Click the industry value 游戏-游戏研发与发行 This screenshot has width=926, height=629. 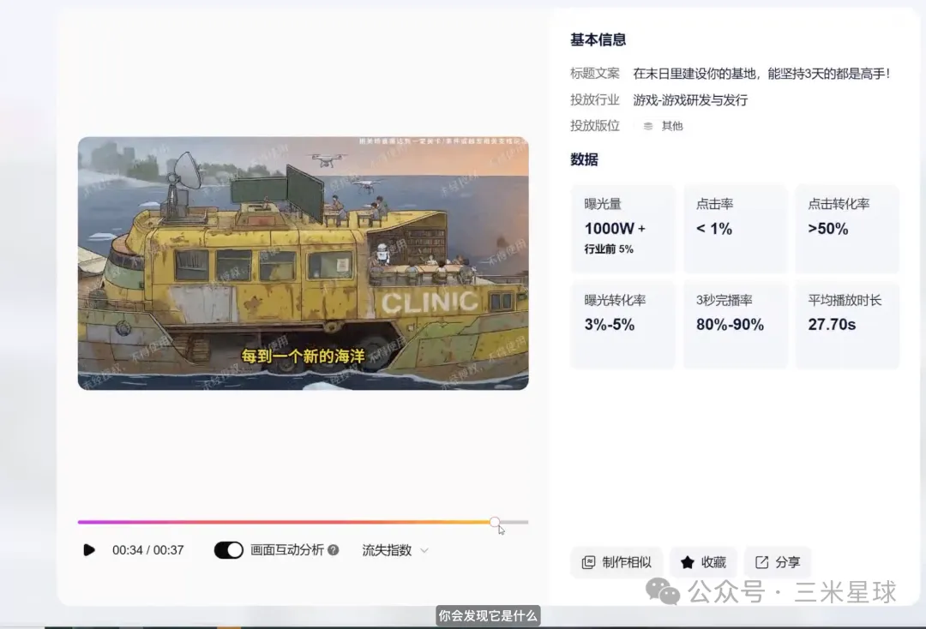(690, 99)
